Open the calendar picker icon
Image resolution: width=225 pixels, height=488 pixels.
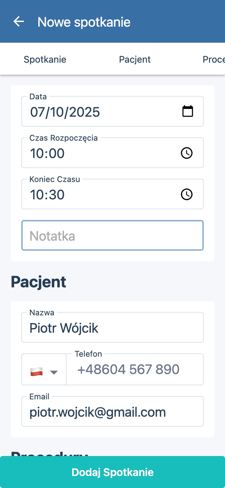(188, 111)
